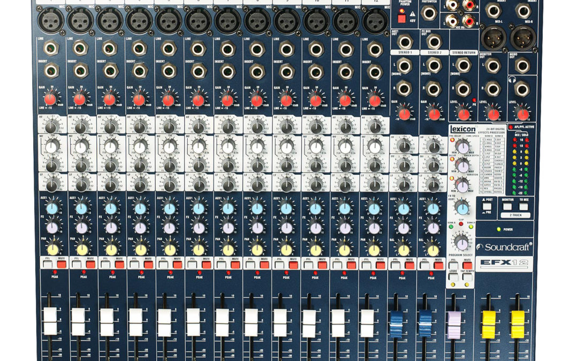The height and width of the screenshot is (361, 578).
Task: Toggle the red 48V phantom power switch
Action: (x=402, y=19)
